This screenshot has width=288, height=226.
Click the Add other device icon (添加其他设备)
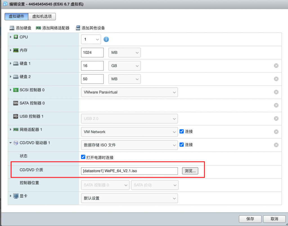(78, 28)
